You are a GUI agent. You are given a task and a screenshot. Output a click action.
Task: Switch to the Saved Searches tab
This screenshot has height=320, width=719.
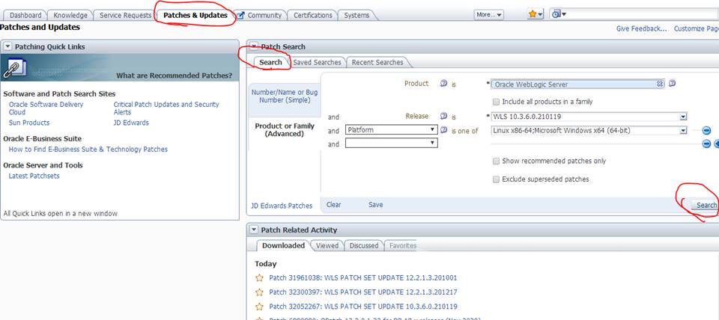(317, 62)
